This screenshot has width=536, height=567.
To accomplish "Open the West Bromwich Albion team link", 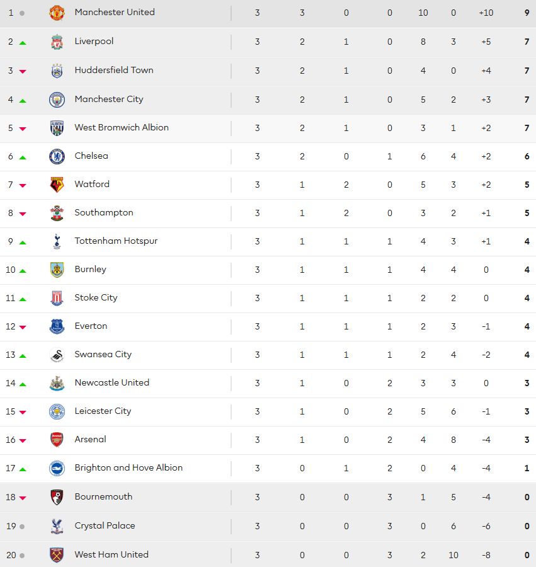I will click(122, 127).
